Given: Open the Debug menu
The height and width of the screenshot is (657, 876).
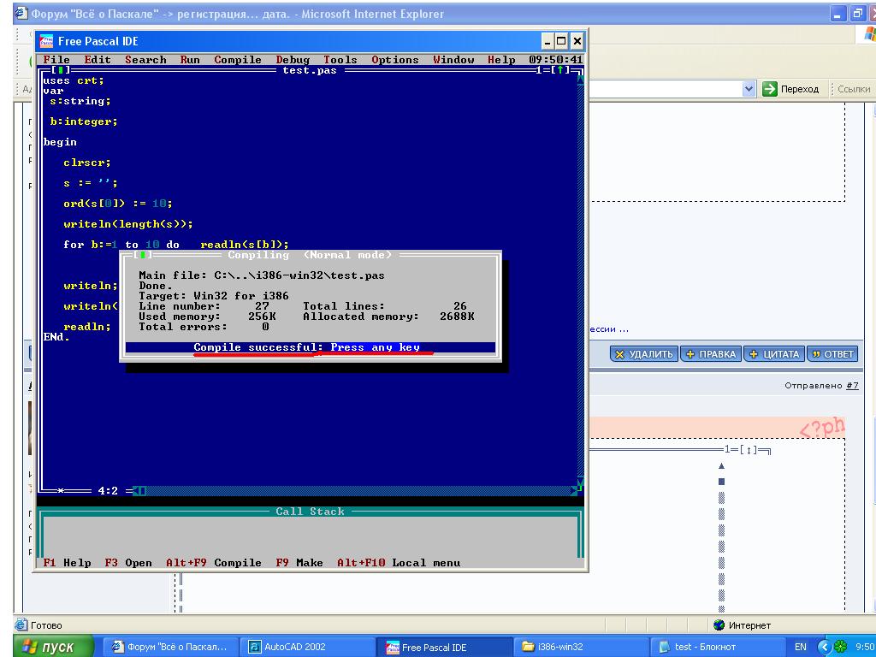Looking at the screenshot, I should click(x=293, y=60).
